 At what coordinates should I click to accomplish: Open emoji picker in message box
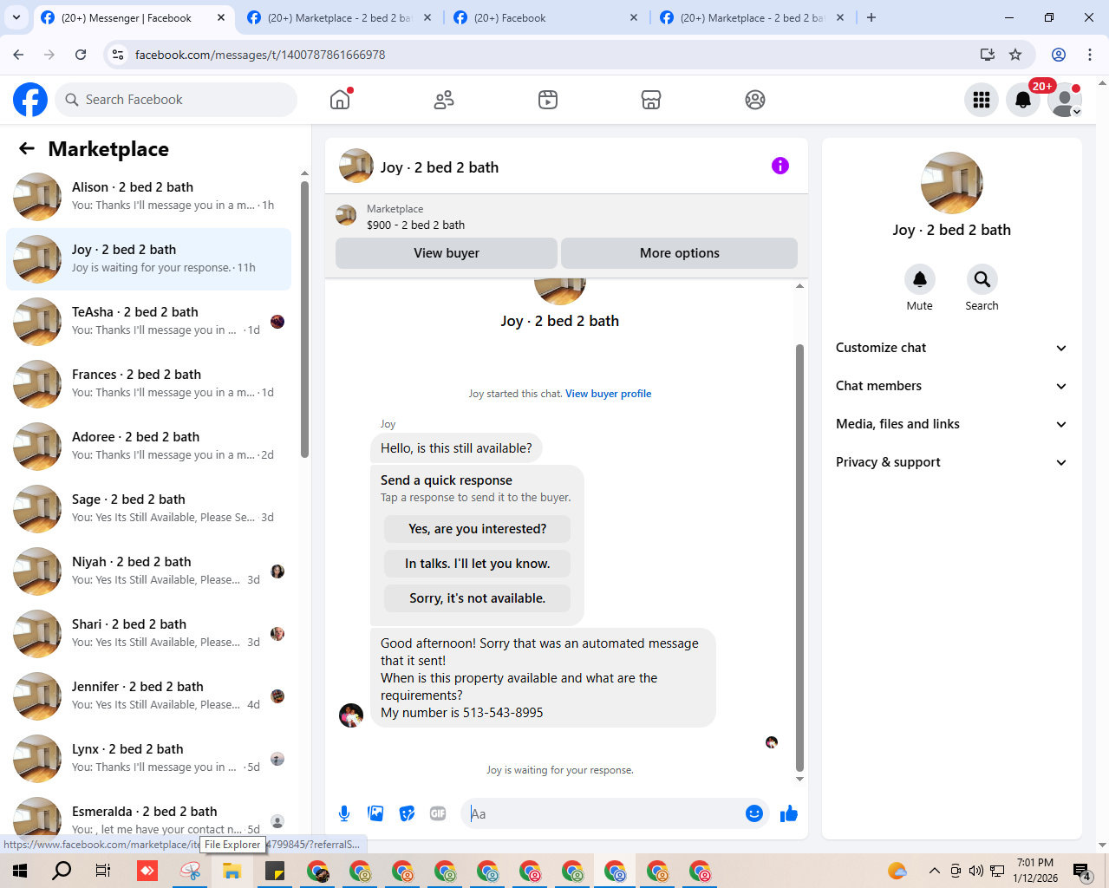(x=754, y=813)
